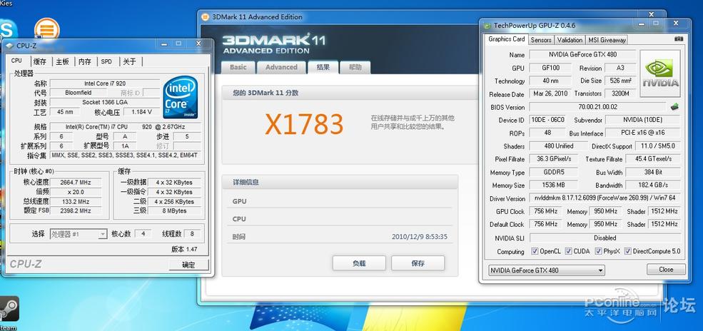Click the Memory Size value 1536 MB
Screen dimensions: 703x331
(x=554, y=185)
